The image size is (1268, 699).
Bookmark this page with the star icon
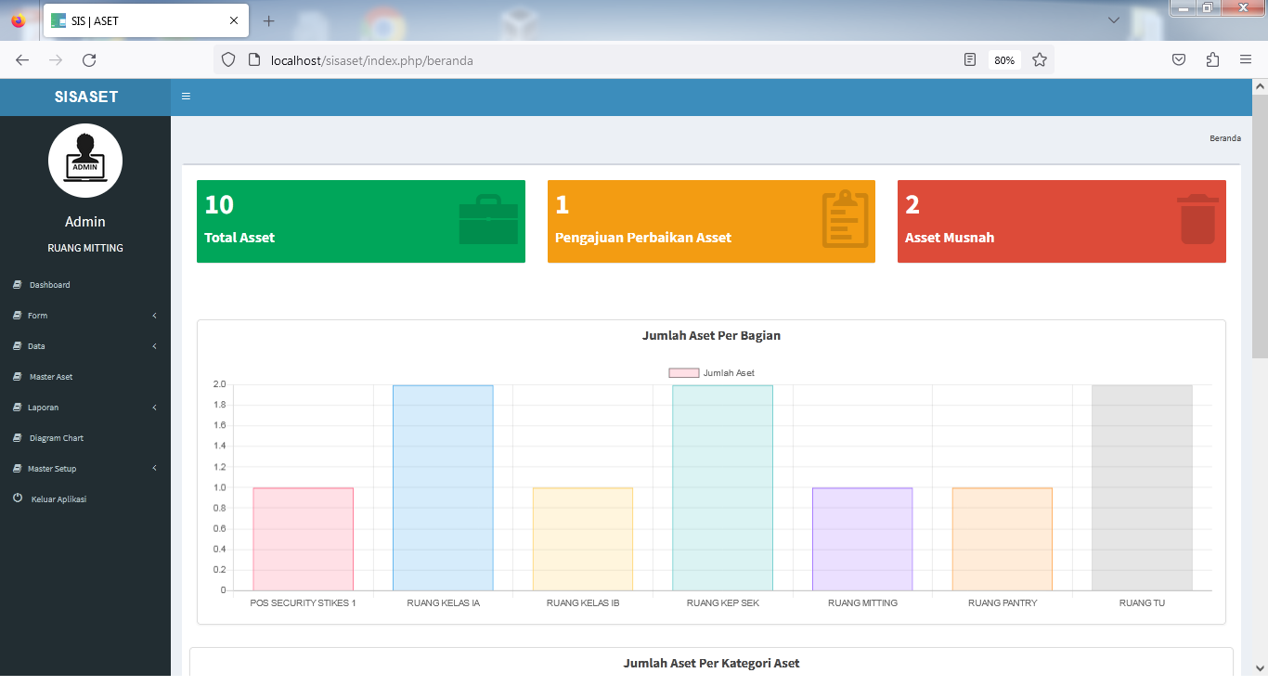pos(1040,60)
